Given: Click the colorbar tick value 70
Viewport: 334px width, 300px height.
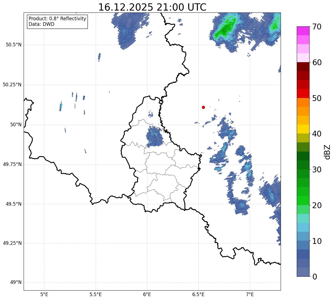Looking at the screenshot, I should coord(317,27).
